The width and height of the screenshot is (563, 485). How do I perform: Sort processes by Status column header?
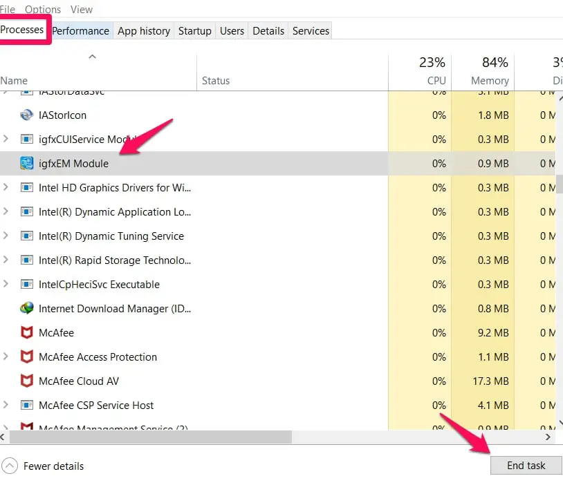click(293, 72)
